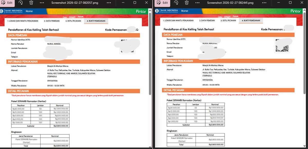
Task: Click Home in the right window
Action: [185, 11]
